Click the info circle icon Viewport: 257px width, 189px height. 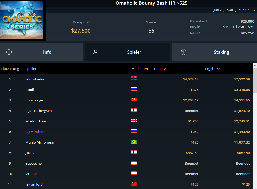click(x=9, y=52)
